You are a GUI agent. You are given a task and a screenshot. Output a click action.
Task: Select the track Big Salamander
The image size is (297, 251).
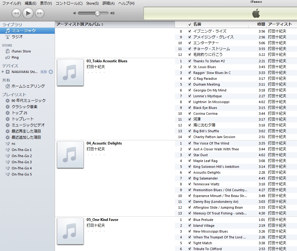coord(206,178)
